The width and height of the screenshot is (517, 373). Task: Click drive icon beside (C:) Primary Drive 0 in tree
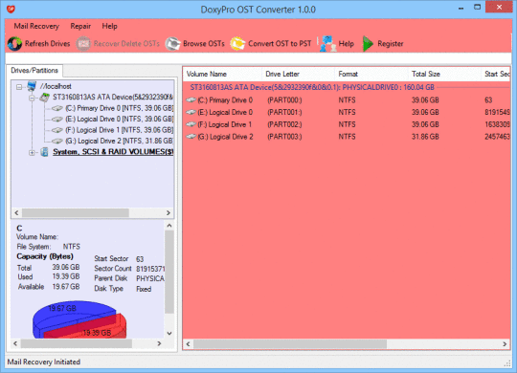click(57, 108)
